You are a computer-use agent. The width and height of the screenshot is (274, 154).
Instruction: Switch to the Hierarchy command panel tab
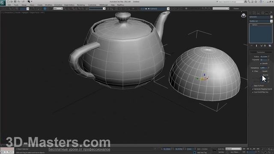point(259,13)
